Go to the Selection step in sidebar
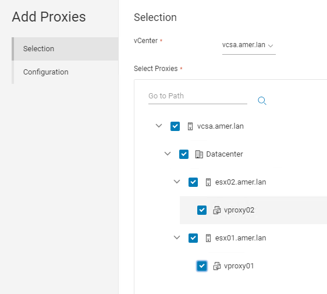This screenshot has width=327, height=294. tap(65, 49)
